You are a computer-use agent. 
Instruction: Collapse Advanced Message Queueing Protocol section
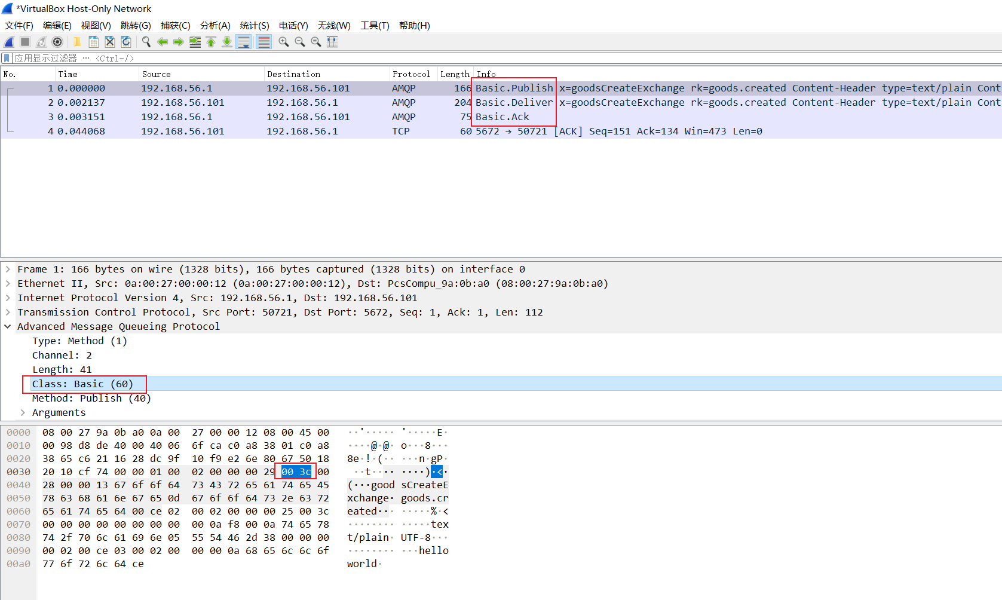tap(8, 327)
